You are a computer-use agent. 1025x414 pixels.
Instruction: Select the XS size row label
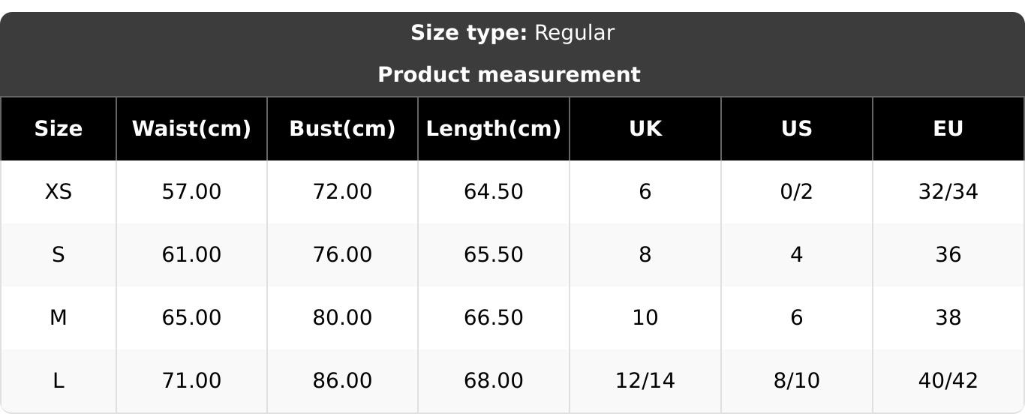pos(59,192)
